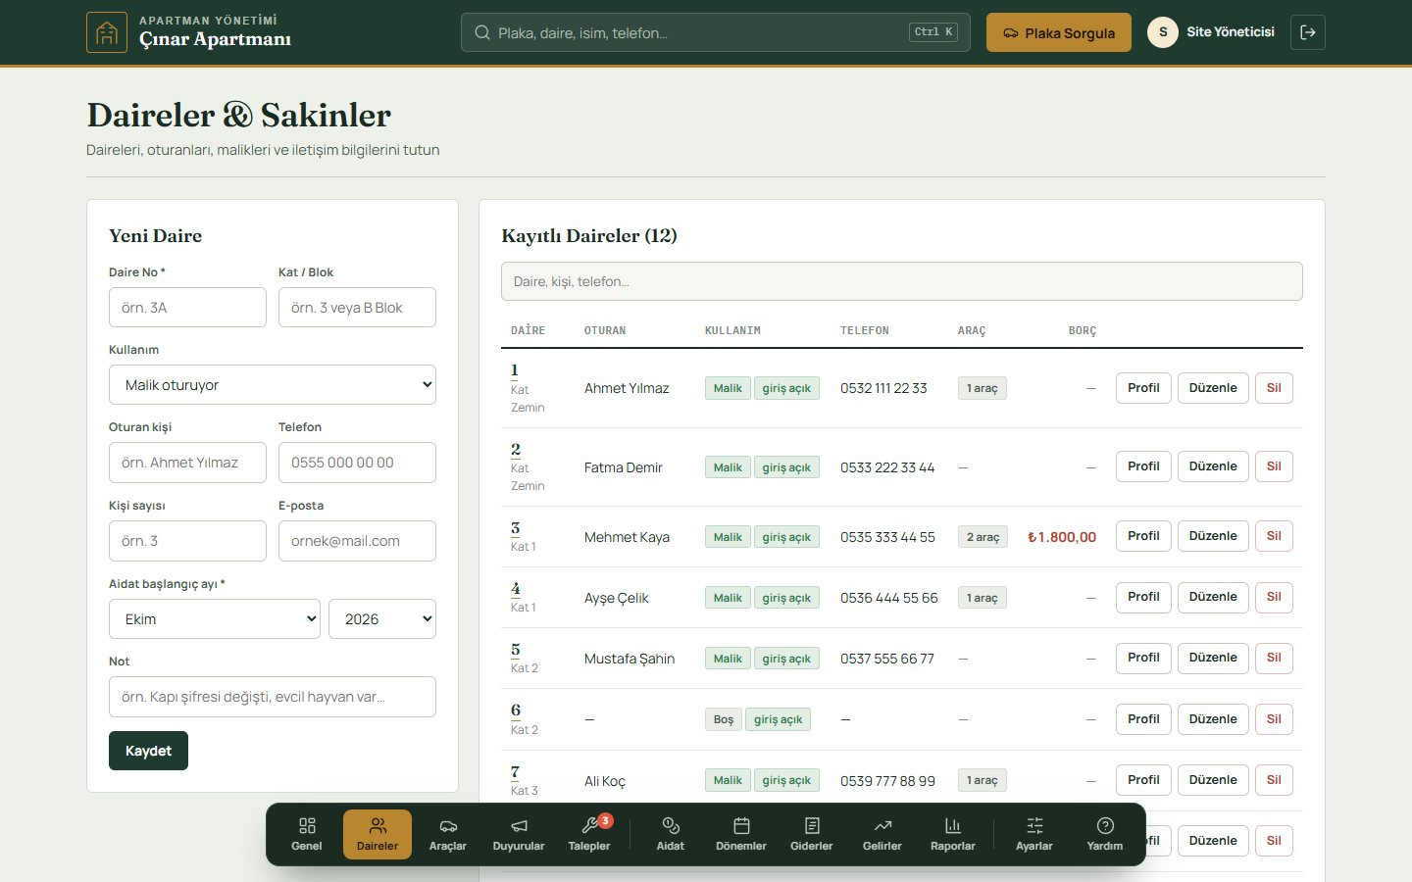Screen dimensions: 1412x882
Task: Click the Oturan kişi input field
Action: pos(187,463)
